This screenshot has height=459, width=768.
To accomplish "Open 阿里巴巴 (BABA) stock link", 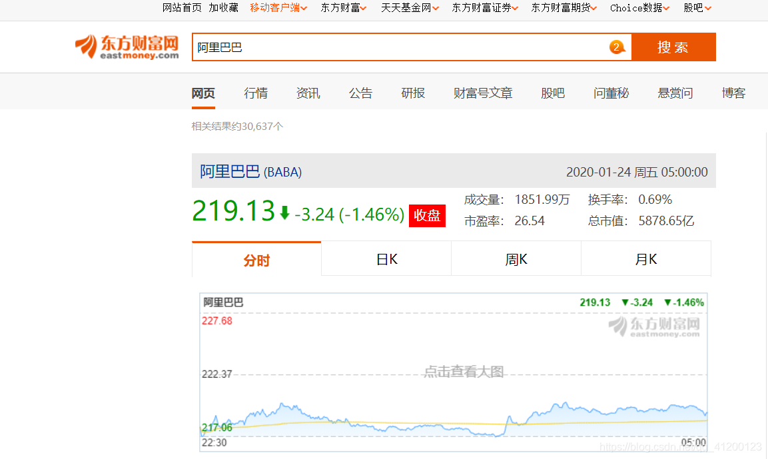I will click(x=250, y=171).
